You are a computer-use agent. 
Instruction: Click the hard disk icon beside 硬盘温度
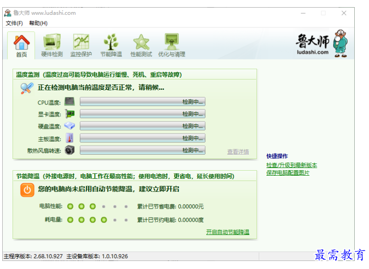pyautogui.click(x=70, y=126)
